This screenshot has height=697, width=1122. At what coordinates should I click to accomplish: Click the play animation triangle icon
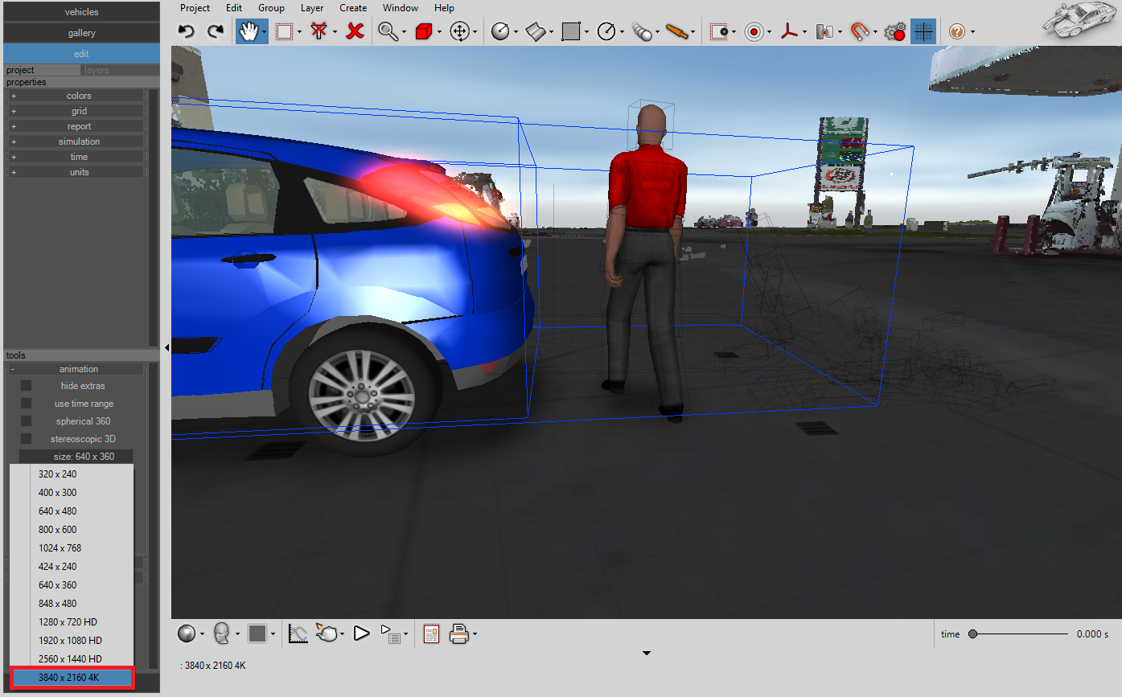pyautogui.click(x=361, y=633)
